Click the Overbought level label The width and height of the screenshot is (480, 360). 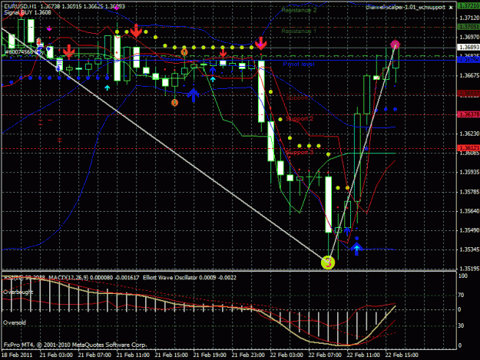(x=18, y=292)
